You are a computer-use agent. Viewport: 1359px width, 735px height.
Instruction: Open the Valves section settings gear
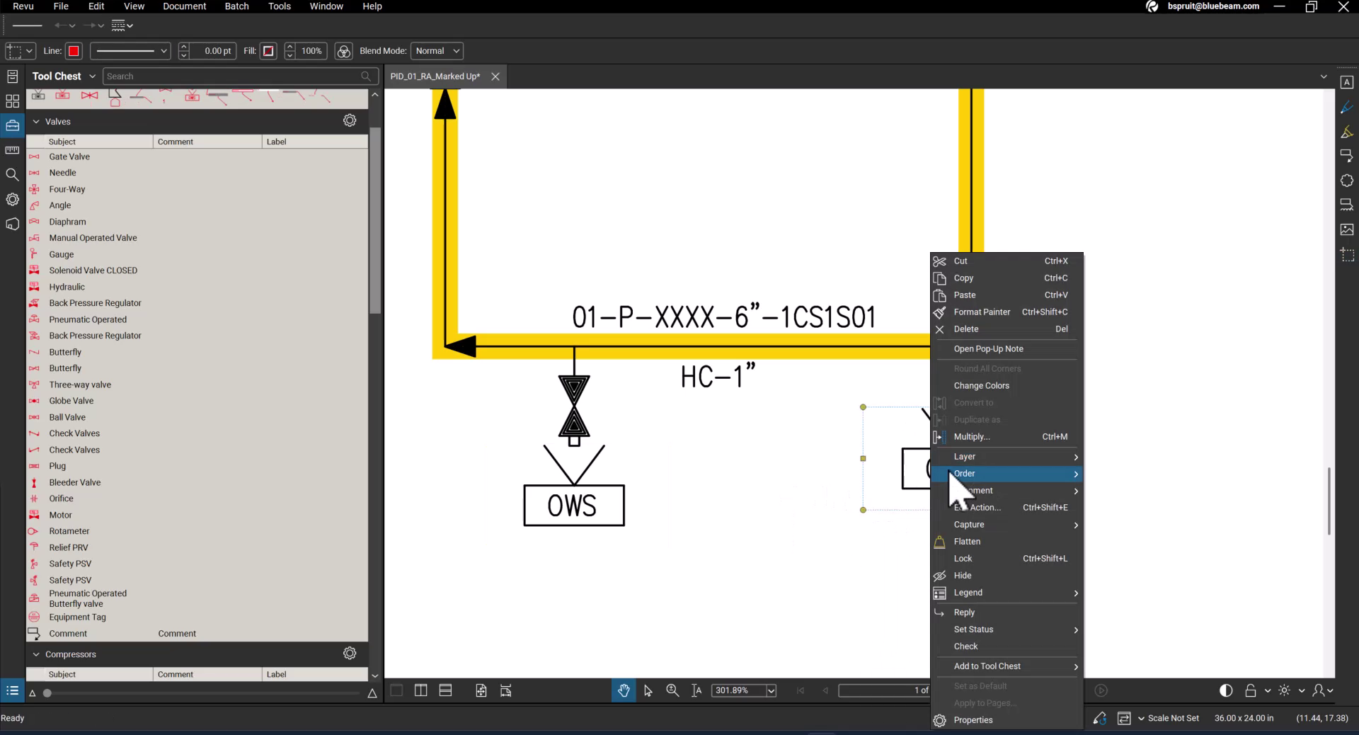pyautogui.click(x=349, y=120)
